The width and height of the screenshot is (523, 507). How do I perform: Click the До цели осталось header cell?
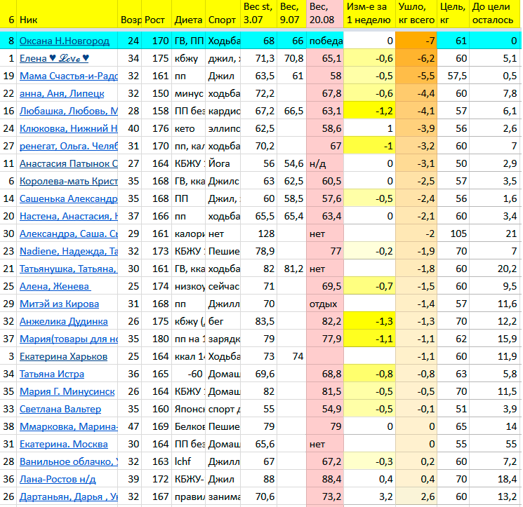coord(495,14)
